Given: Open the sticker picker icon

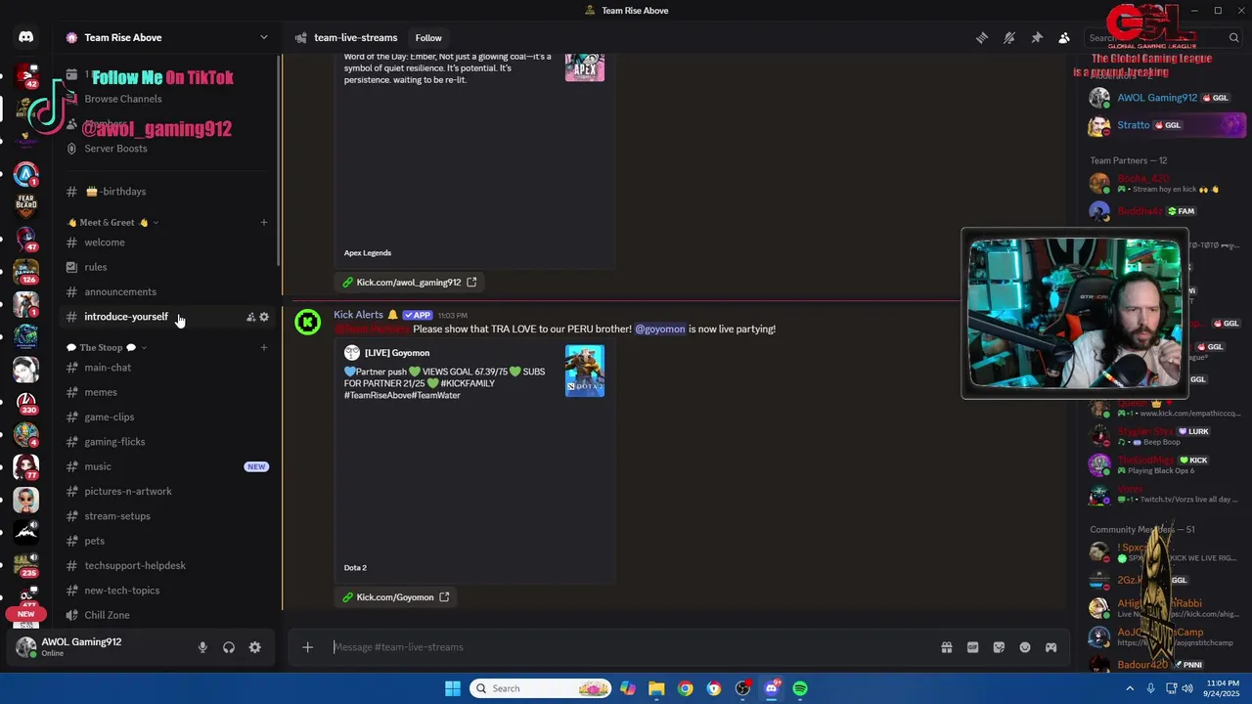Looking at the screenshot, I should [x=999, y=647].
